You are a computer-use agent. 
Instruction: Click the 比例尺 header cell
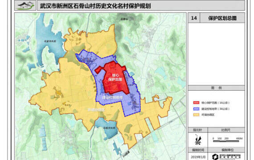[x=226, y=130]
